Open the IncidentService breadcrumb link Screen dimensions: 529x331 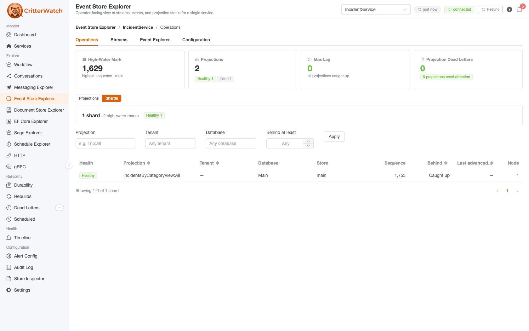click(138, 27)
